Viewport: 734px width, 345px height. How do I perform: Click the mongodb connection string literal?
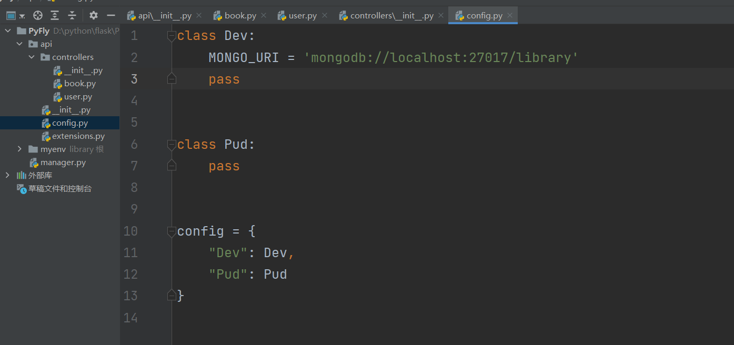441,57
